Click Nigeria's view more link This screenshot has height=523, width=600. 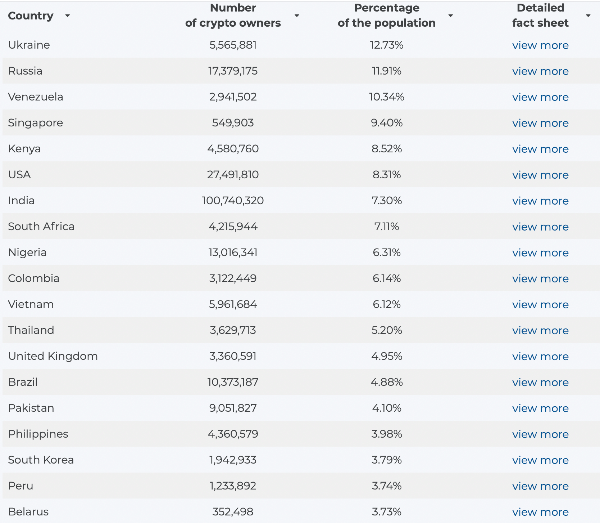540,253
